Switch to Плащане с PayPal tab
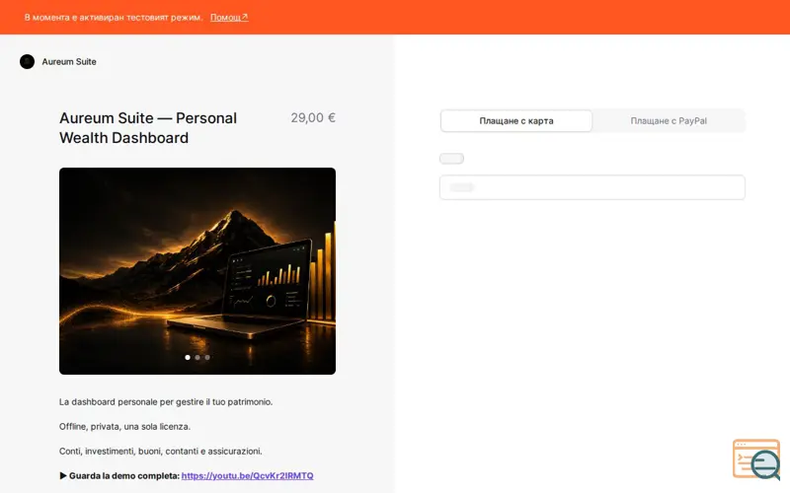790x493 pixels. click(x=669, y=120)
